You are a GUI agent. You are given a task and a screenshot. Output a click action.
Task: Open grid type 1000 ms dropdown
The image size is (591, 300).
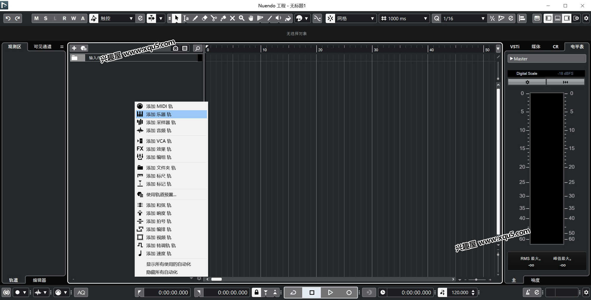pos(404,18)
